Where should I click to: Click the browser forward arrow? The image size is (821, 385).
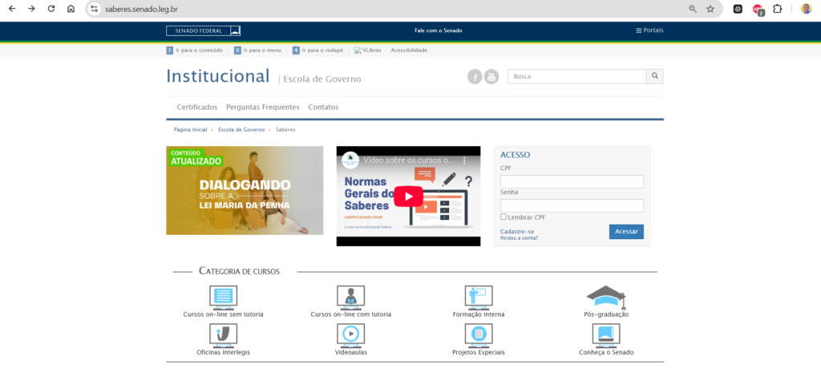tap(31, 9)
